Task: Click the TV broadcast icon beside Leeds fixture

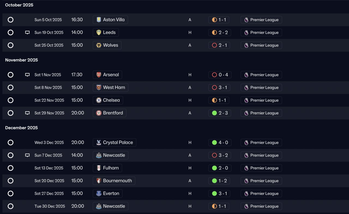Action: (x=27, y=32)
